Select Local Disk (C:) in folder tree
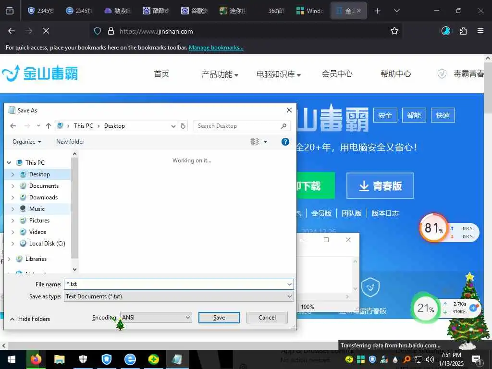Screen dimensions: 492x369 47,244
